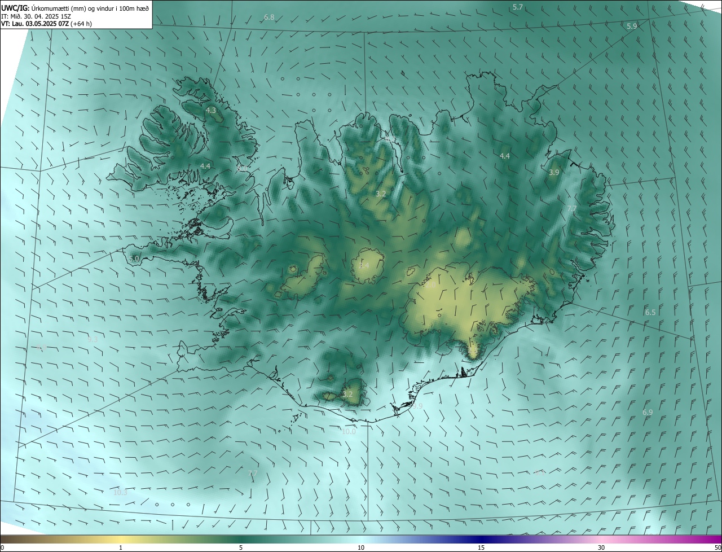The image size is (722, 552).
Task: Click the 0 tick on the colorbar
Action: [x=2, y=548]
